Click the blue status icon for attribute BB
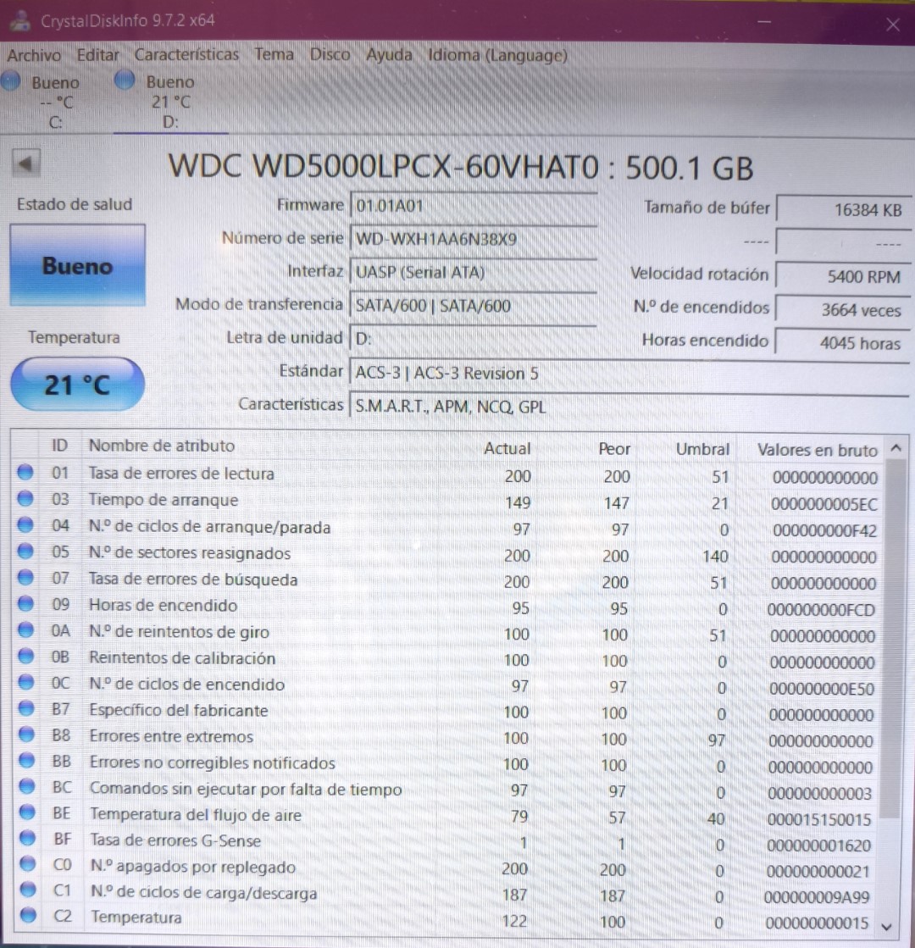915x948 pixels. click(x=27, y=760)
